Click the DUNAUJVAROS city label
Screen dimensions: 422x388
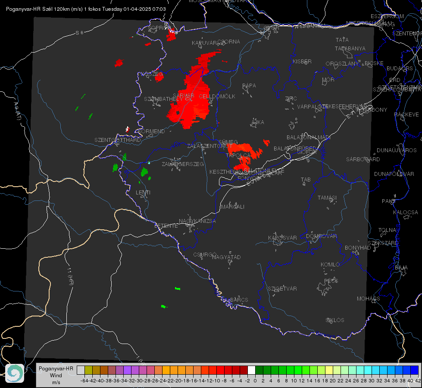point(397,150)
